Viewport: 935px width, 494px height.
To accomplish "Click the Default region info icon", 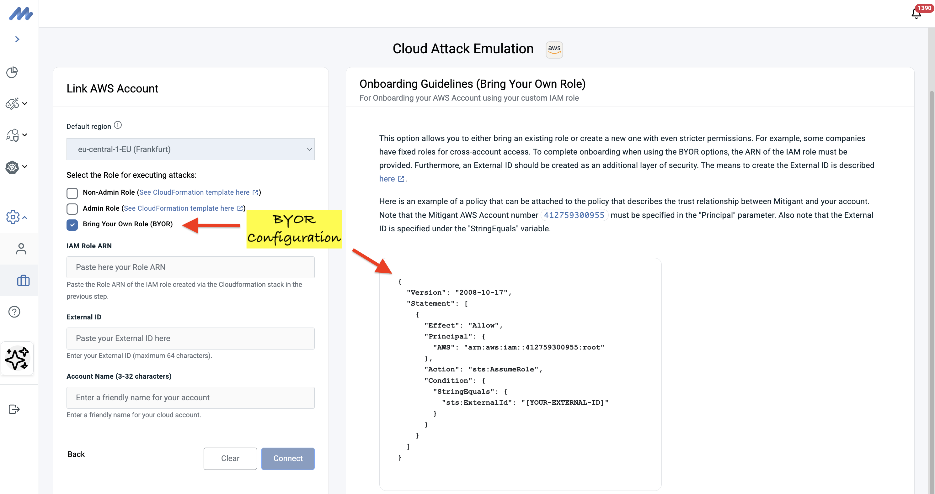I will 118,125.
